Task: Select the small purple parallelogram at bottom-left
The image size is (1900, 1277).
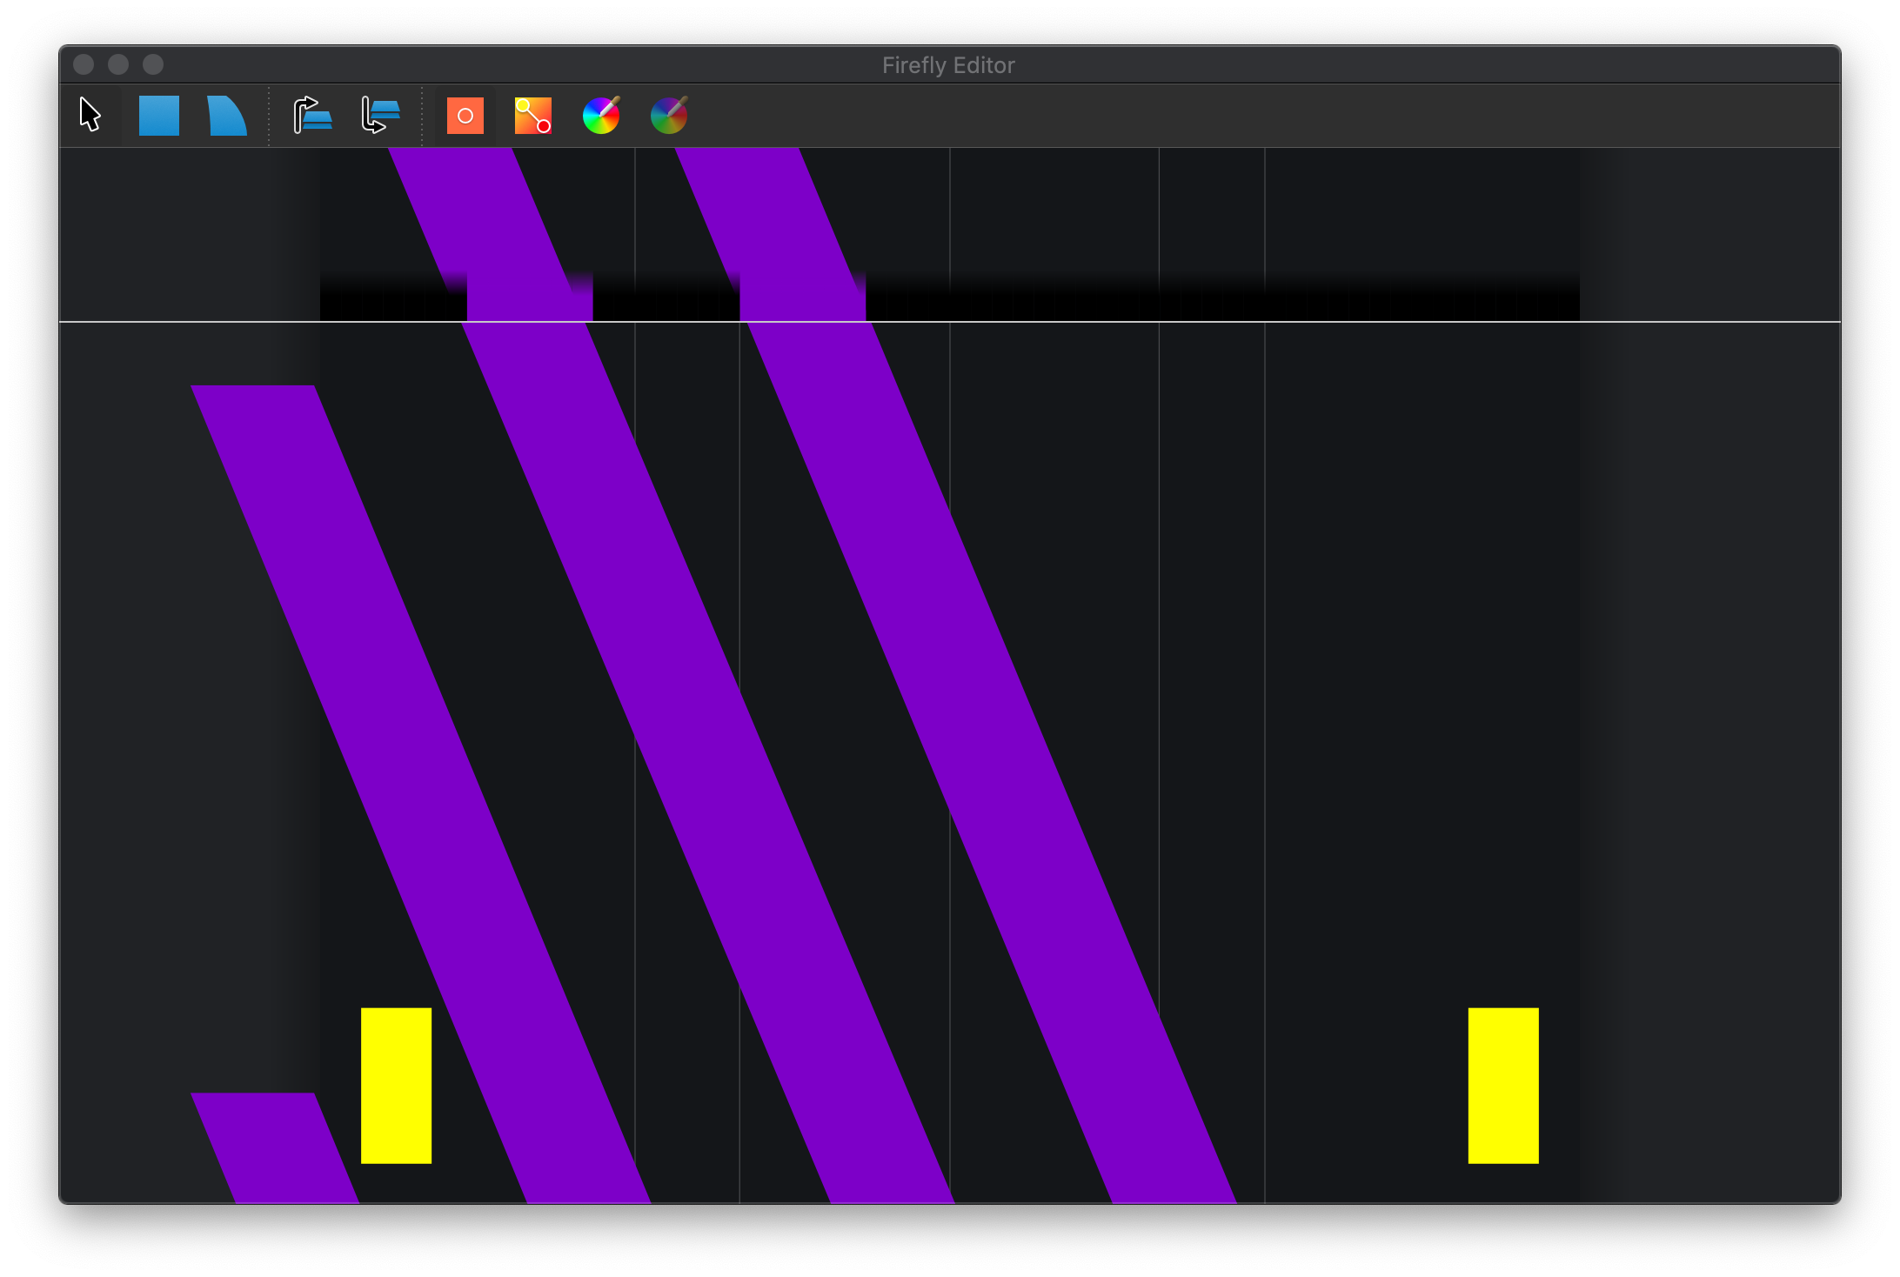Action: (x=277, y=1148)
